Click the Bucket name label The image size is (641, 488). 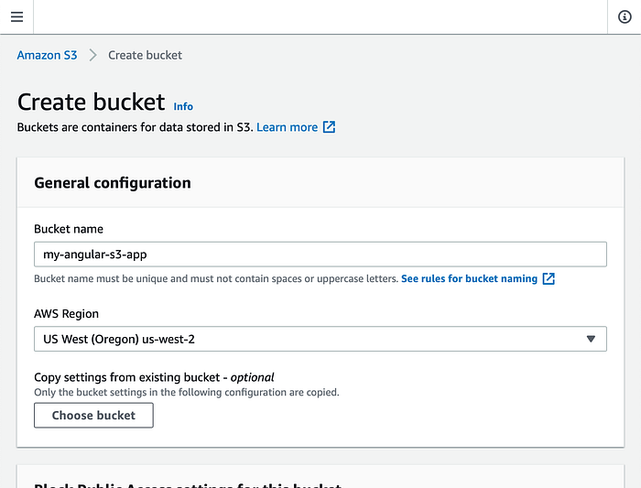(69, 229)
